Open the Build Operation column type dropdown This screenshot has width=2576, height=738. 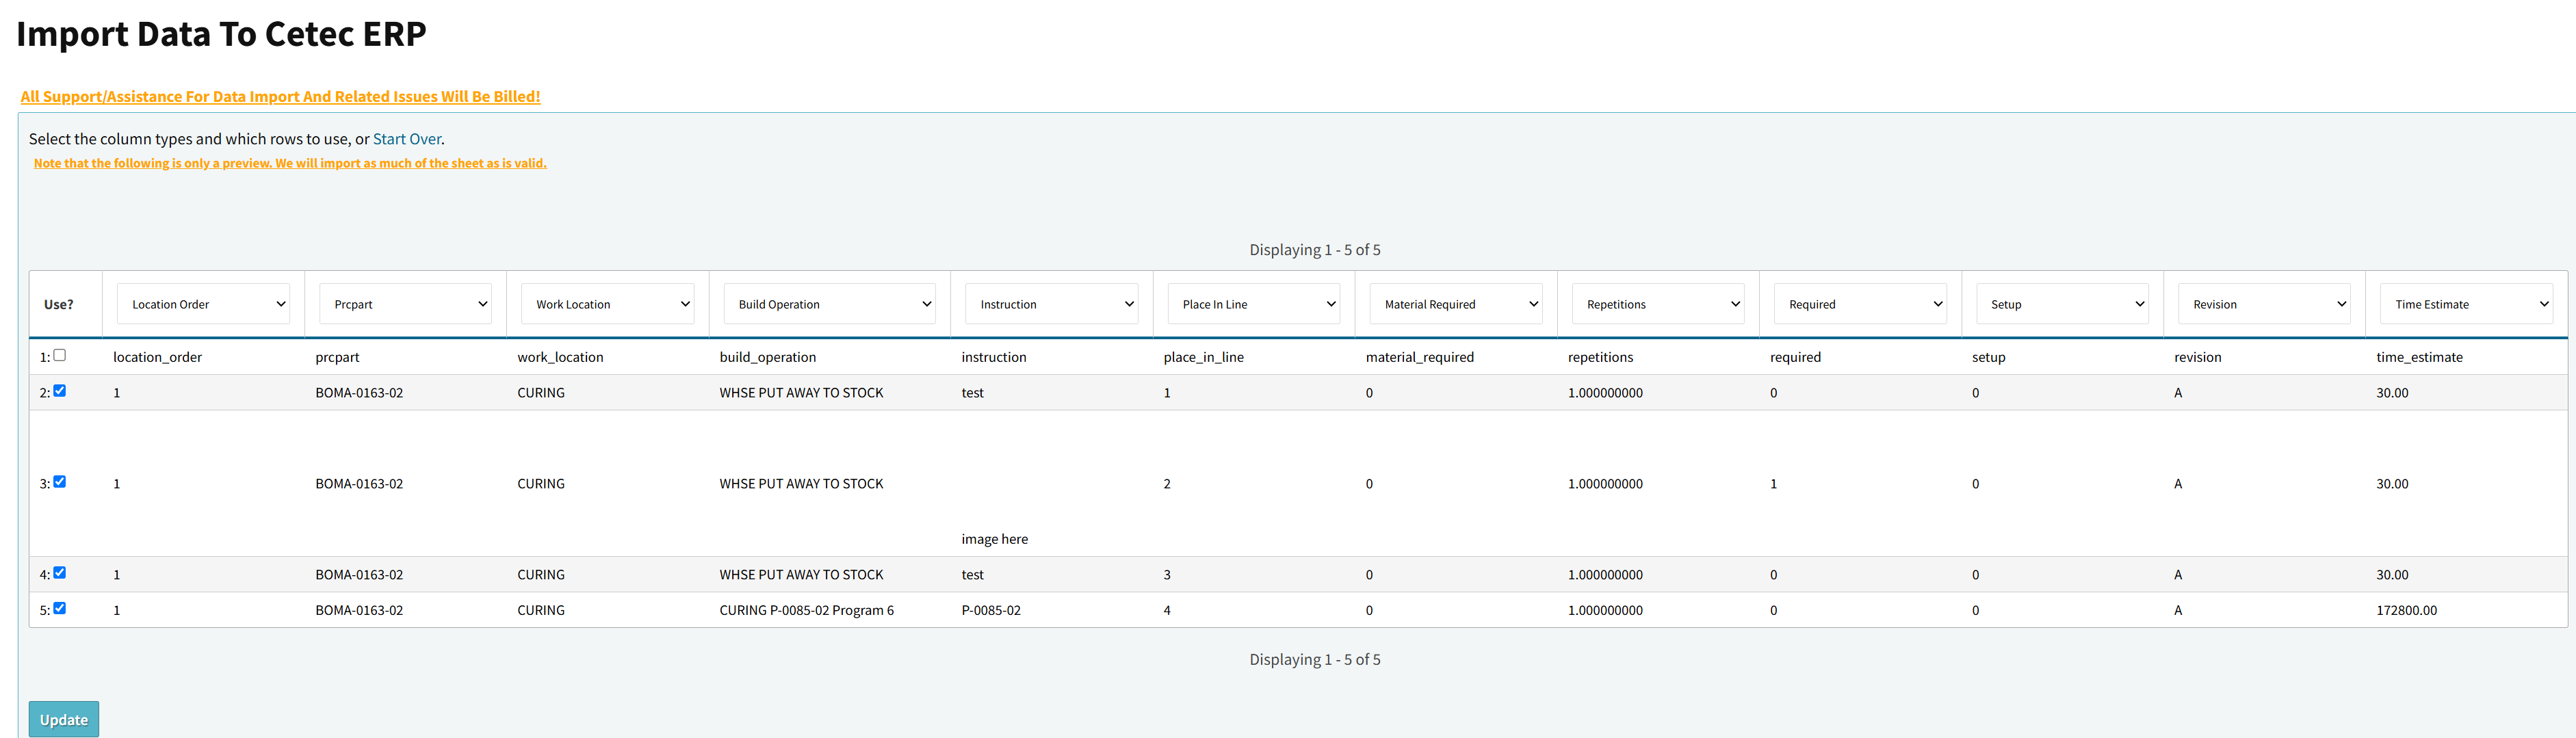[x=829, y=304]
